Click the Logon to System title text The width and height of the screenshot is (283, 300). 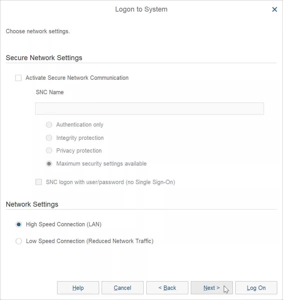point(141,9)
